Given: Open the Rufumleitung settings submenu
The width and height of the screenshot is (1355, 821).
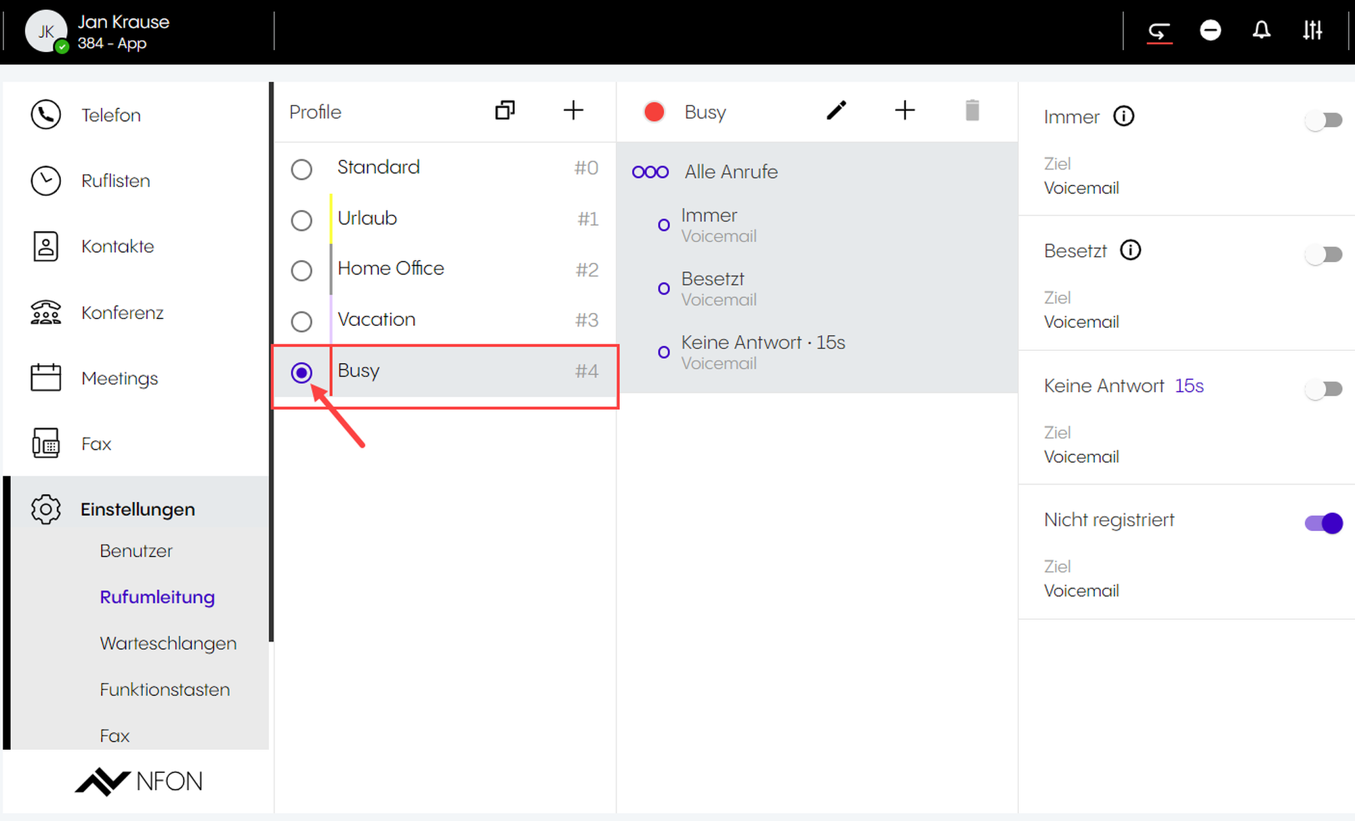Looking at the screenshot, I should [x=157, y=597].
